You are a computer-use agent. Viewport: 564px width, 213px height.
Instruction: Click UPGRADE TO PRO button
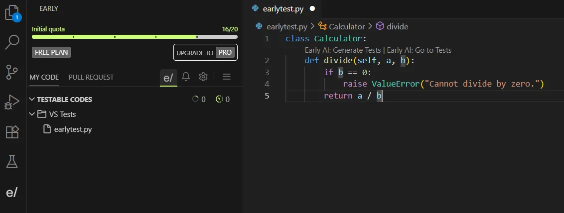[205, 53]
